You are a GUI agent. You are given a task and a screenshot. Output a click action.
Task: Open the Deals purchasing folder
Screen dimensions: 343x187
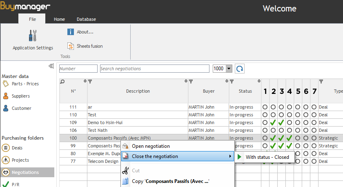pos(17,148)
